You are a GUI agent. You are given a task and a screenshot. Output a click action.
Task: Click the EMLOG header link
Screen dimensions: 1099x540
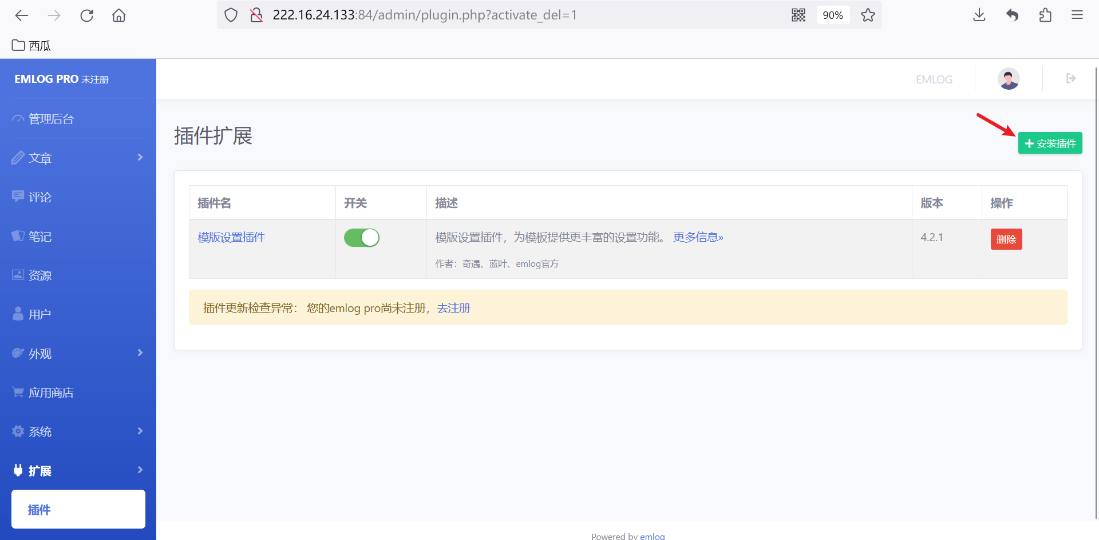tap(934, 79)
